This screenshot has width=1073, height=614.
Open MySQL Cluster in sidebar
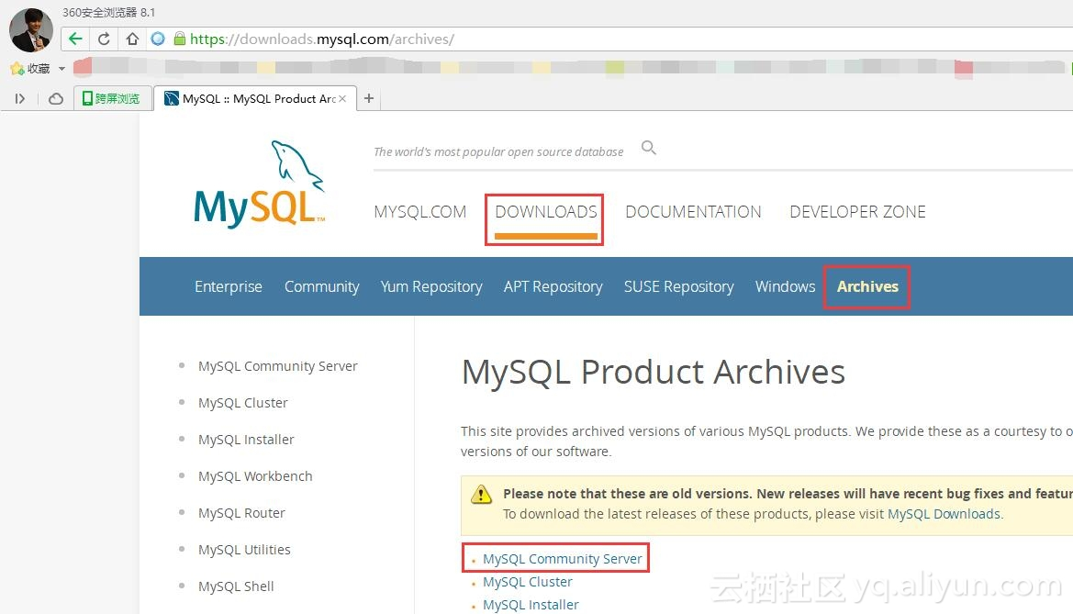coord(243,403)
